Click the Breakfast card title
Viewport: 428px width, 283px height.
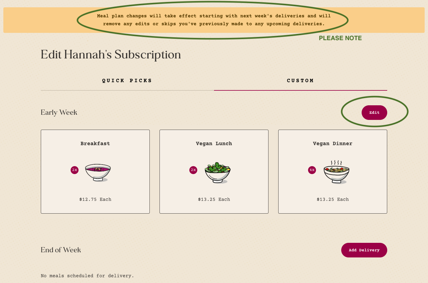point(95,144)
